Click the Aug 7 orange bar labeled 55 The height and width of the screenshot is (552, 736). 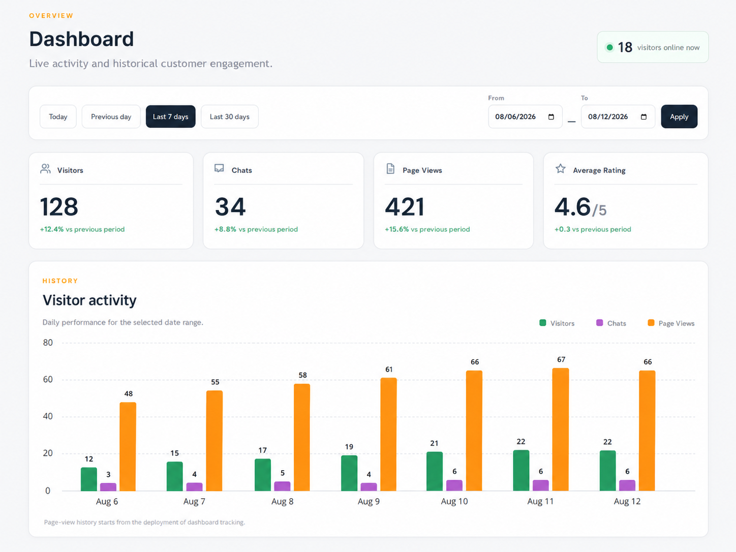pyautogui.click(x=214, y=441)
